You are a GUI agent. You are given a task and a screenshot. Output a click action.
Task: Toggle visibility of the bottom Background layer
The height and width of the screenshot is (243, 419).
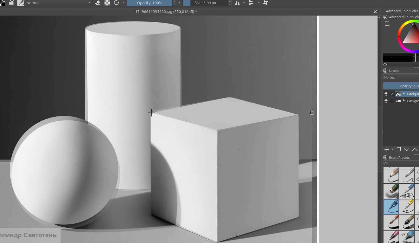pyautogui.click(x=386, y=101)
